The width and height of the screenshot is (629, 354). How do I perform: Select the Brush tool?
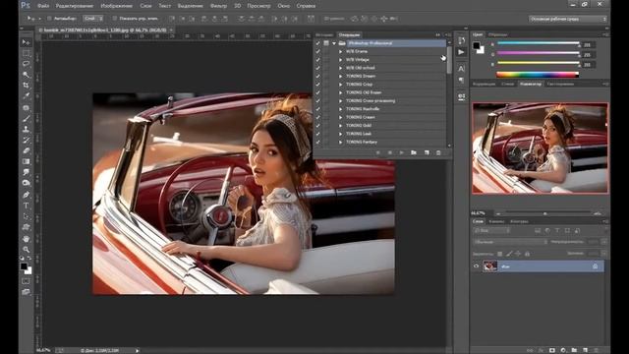pos(27,118)
